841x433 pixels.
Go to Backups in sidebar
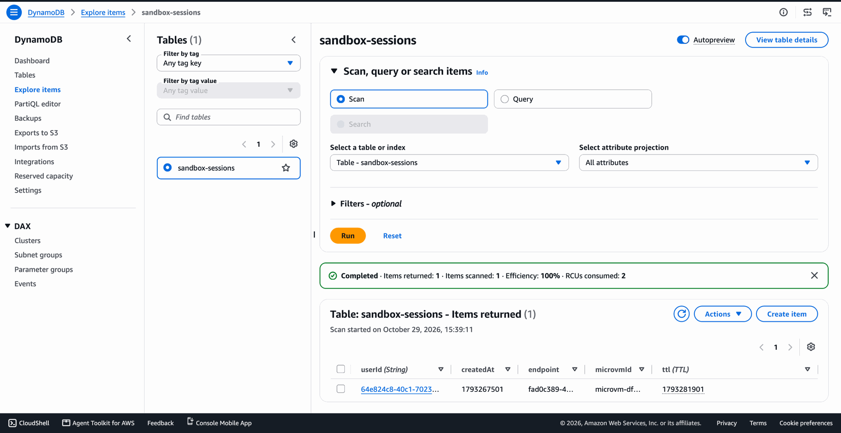pyautogui.click(x=28, y=118)
